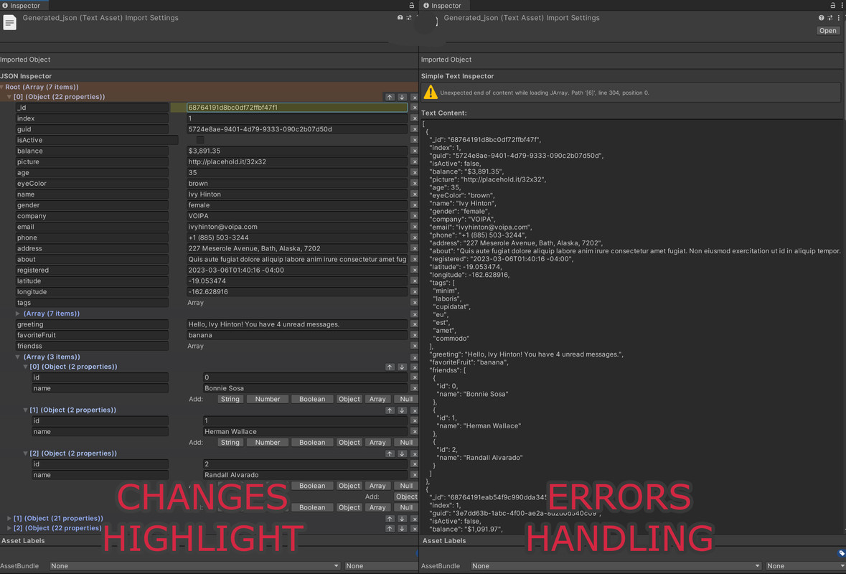846x574 pixels.
Task: Move root object [0] down with arrow icon
Action: click(402, 97)
